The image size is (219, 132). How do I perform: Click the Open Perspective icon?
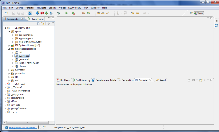tap(191, 13)
